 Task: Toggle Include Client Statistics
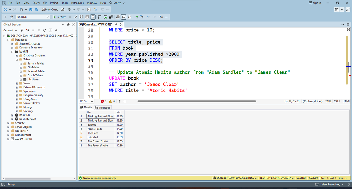tap(111, 17)
